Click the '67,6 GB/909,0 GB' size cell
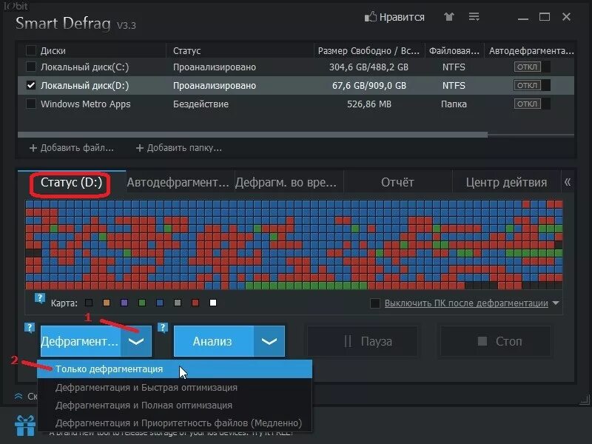The width and height of the screenshot is (592, 444). [x=369, y=86]
